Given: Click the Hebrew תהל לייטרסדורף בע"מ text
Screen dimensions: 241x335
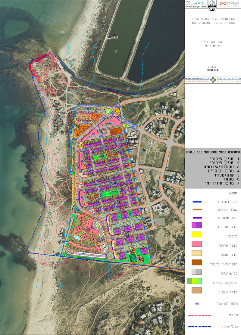Looking at the screenshot, I should [x=228, y=79].
